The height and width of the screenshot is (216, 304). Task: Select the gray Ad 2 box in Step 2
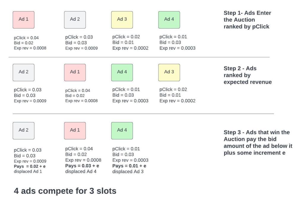coord(23,73)
